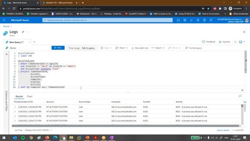Sort by the Computer column header
This screenshot has width=250, height=141.
116,102
